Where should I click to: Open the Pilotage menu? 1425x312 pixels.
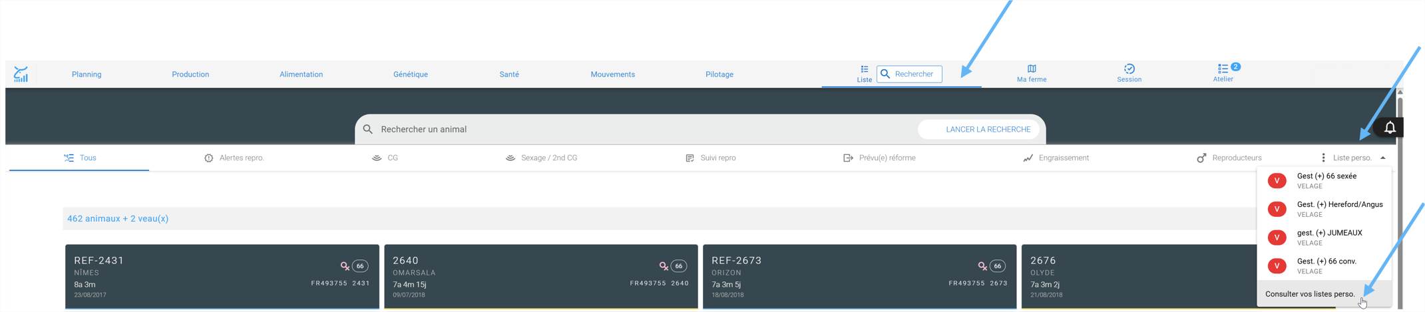(x=719, y=75)
